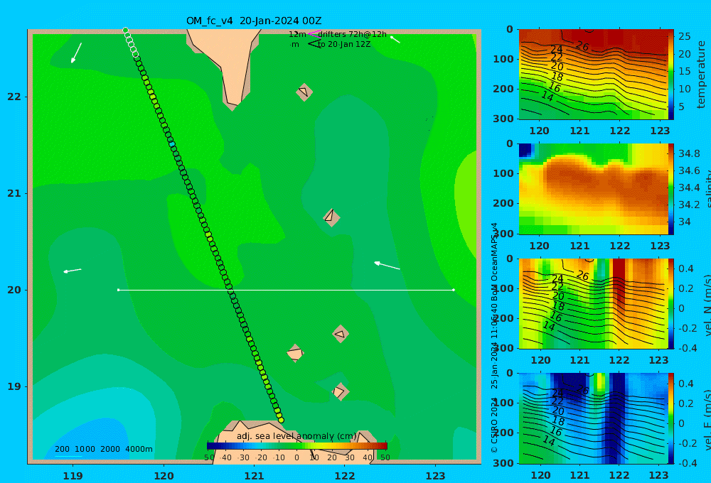
Task: Click the vertical CSIRO copyright text
Action: click(x=494, y=337)
